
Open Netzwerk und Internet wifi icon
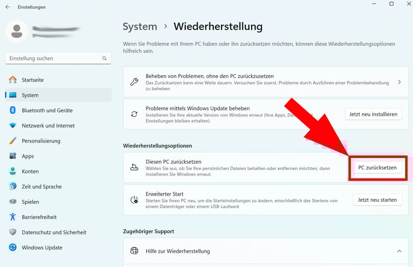click(13, 125)
